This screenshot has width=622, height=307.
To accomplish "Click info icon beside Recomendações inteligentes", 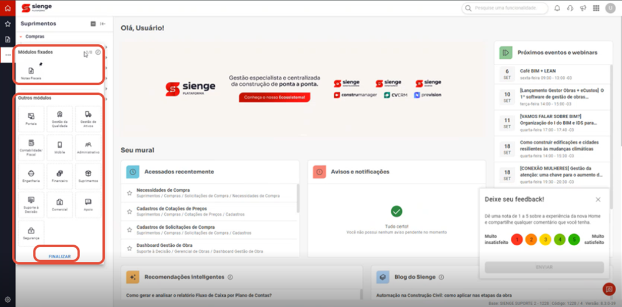I will tap(230, 277).
